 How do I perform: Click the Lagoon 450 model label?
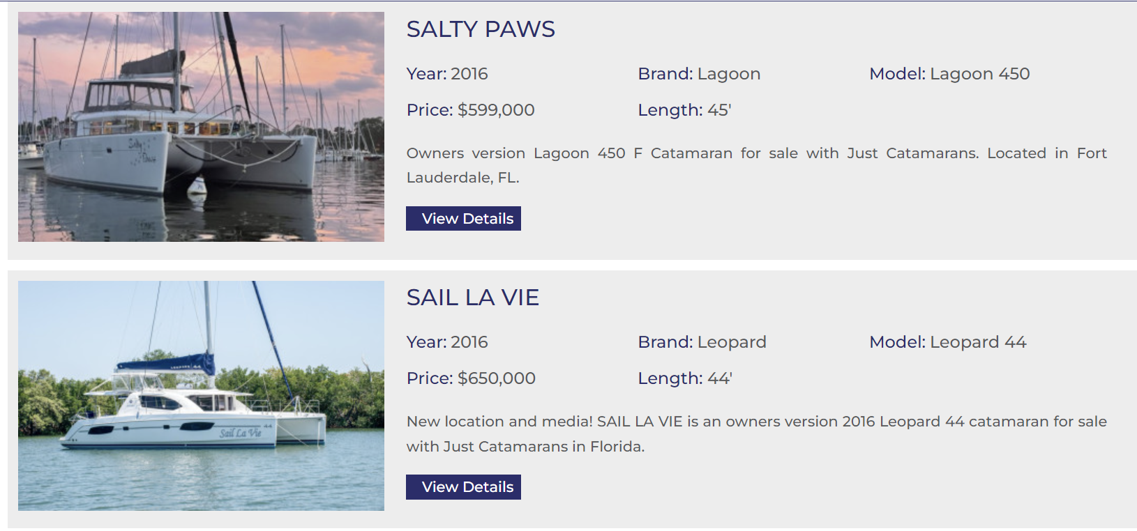pos(979,73)
